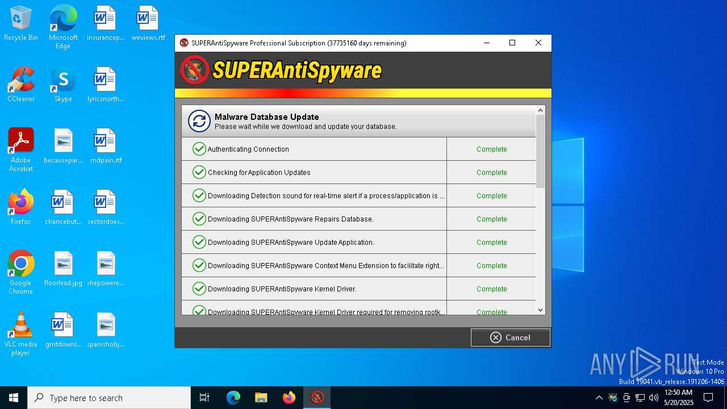Open Firefox from the taskbar
Image resolution: width=727 pixels, height=409 pixels.
(x=289, y=398)
